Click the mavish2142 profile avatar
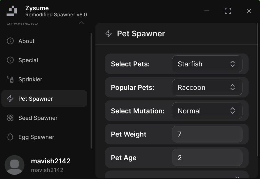Viewport: 260px width, 179px height. (x=14, y=165)
